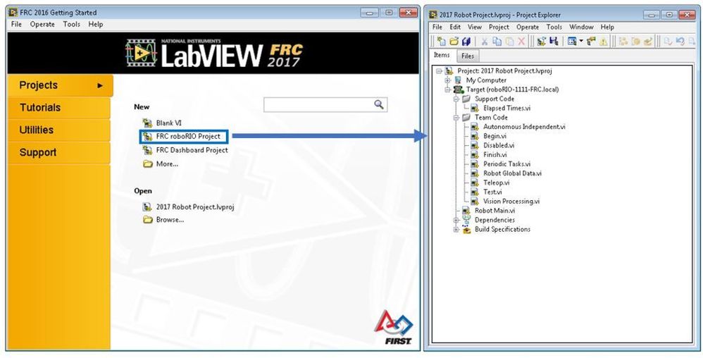Click the blue Undo arrow toolbar icon
The width and height of the screenshot is (703, 358).
[680, 42]
